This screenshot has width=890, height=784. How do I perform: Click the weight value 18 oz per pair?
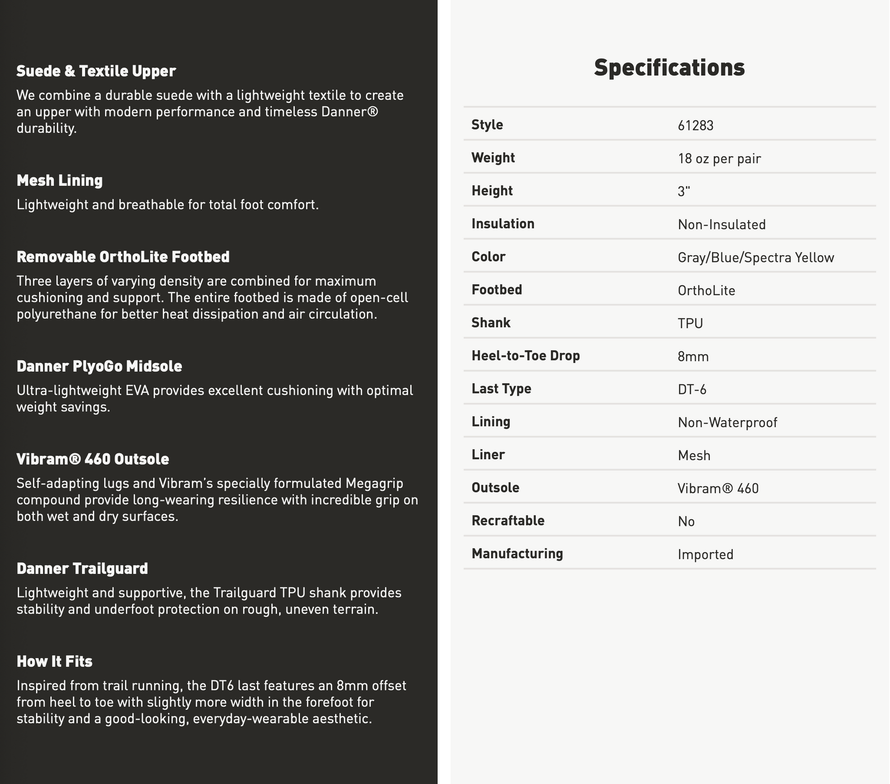[x=719, y=159]
